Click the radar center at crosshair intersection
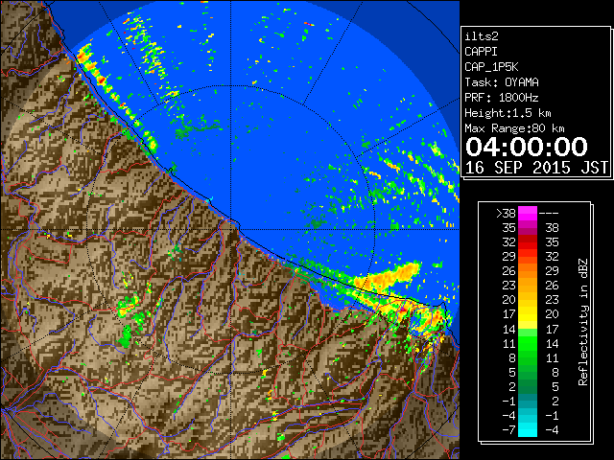The image size is (614, 460). 231,229
